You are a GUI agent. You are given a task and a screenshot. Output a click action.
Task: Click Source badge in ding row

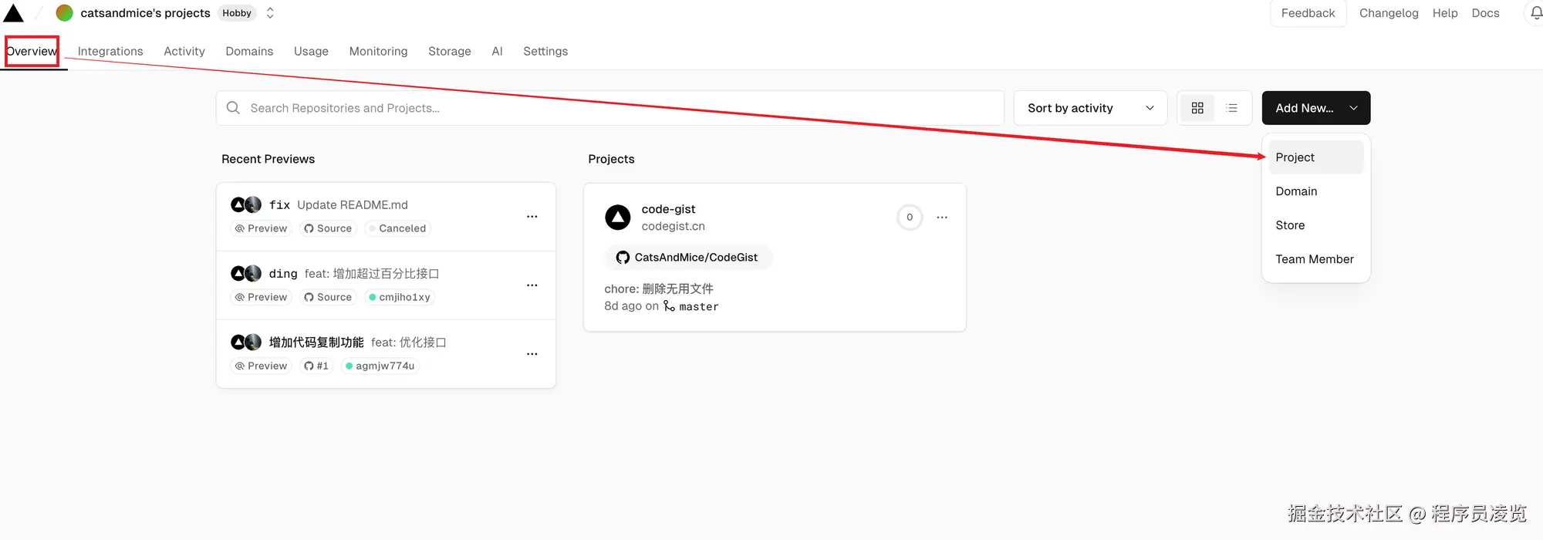328,297
